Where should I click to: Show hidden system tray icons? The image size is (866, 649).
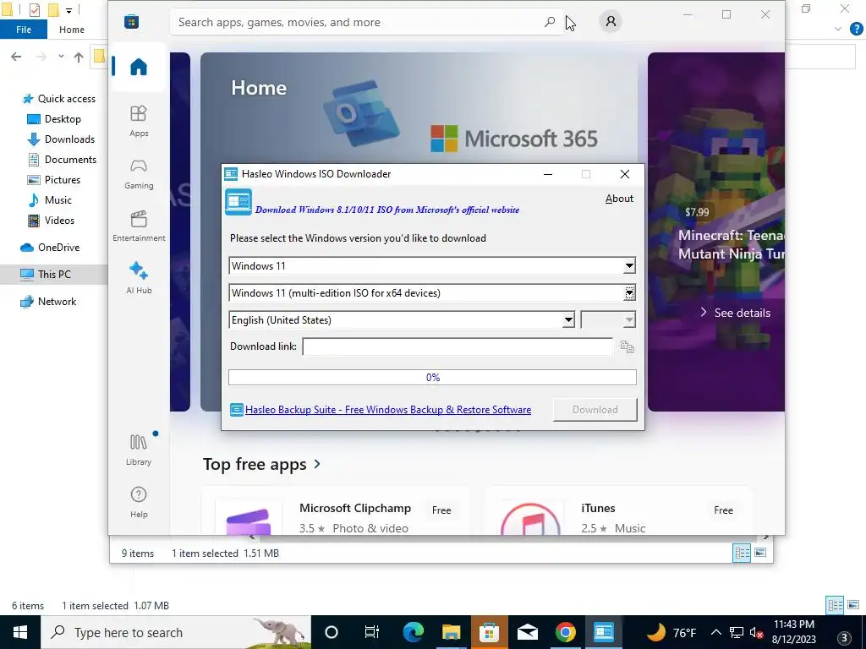point(715,632)
